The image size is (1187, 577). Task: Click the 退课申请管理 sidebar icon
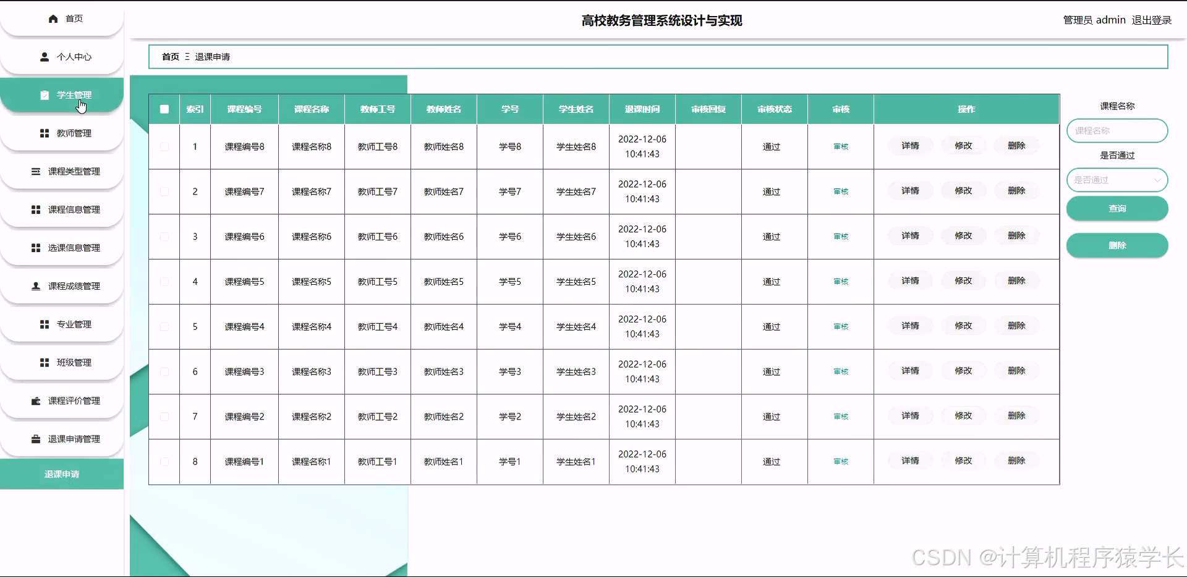point(35,439)
